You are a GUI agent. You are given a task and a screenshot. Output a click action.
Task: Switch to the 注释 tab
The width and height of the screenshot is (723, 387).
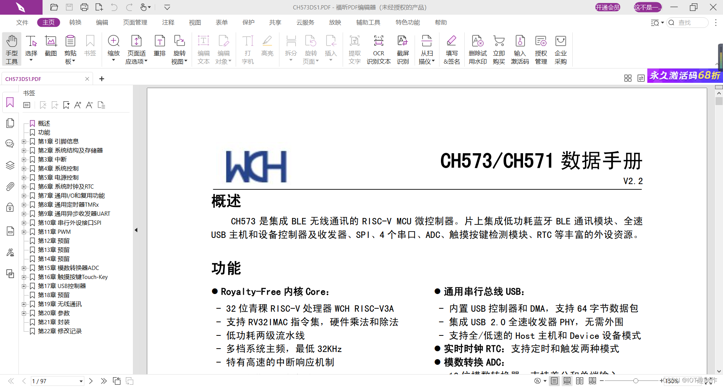click(x=168, y=23)
